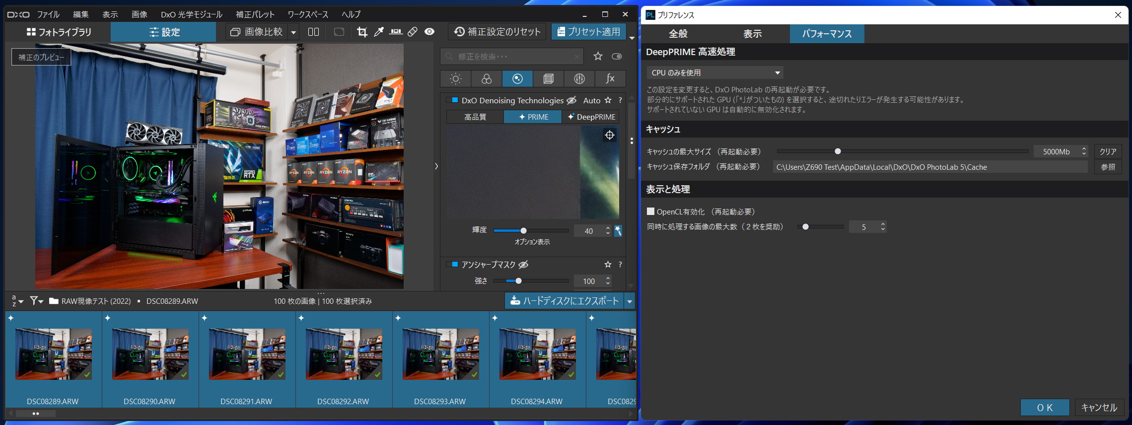This screenshot has width=1132, height=425.
Task: Adjust the luminance value 40 stepper
Action: pyautogui.click(x=608, y=231)
